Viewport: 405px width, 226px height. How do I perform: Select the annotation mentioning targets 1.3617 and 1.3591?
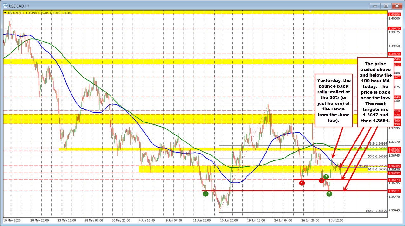pos(376,92)
